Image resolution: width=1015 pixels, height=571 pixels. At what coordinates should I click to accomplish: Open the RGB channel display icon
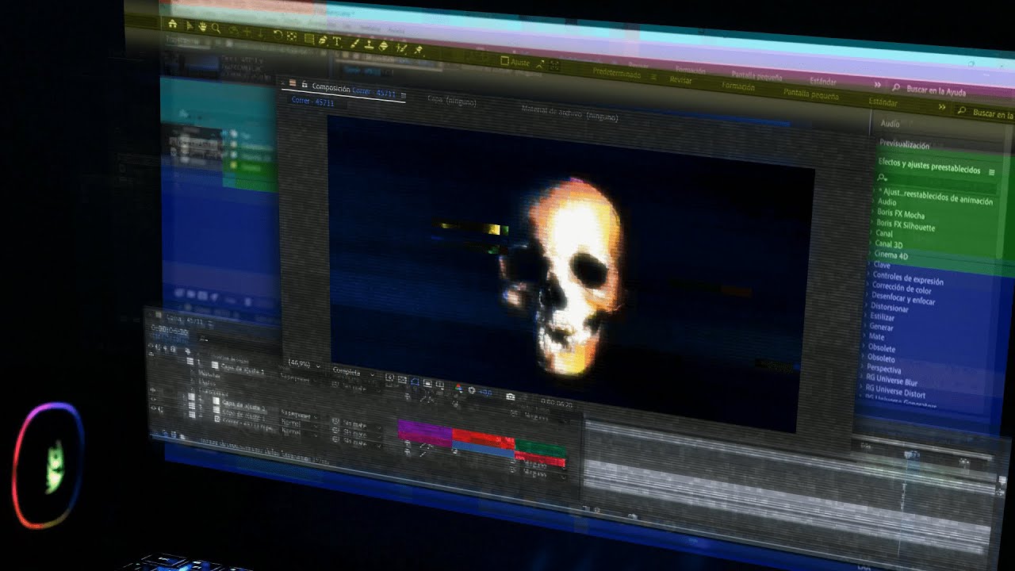[x=458, y=388]
